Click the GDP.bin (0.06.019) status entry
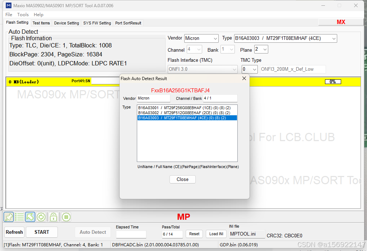Image resolution: width=367 pixels, height=251 pixels. [x=238, y=245]
